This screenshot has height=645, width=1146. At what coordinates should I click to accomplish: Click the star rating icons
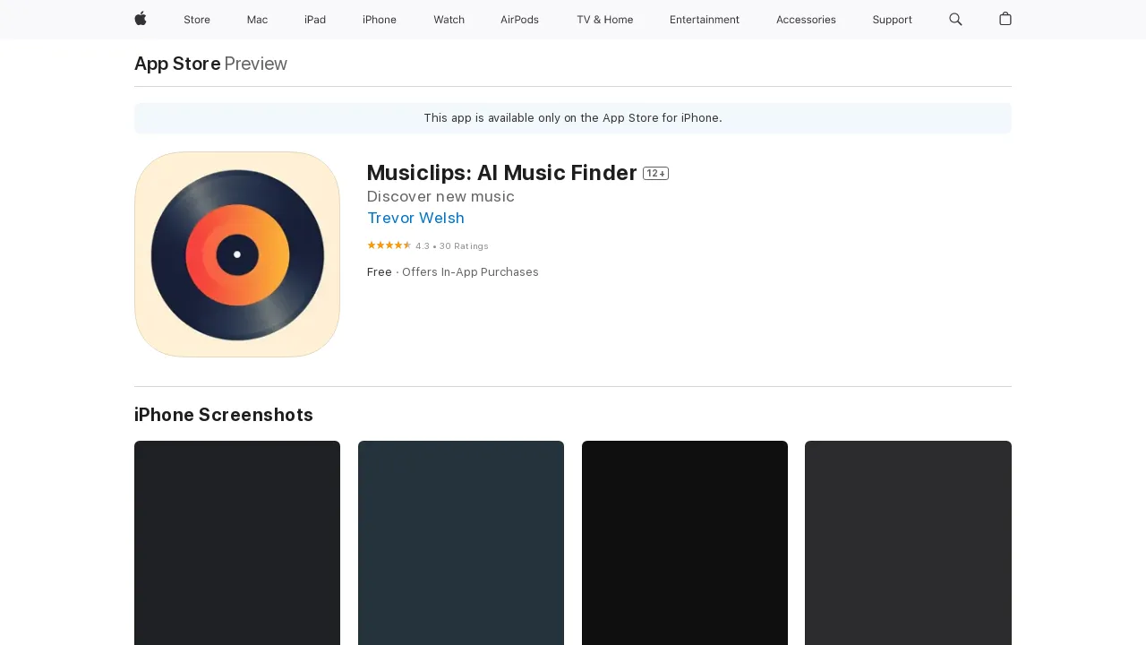(389, 245)
